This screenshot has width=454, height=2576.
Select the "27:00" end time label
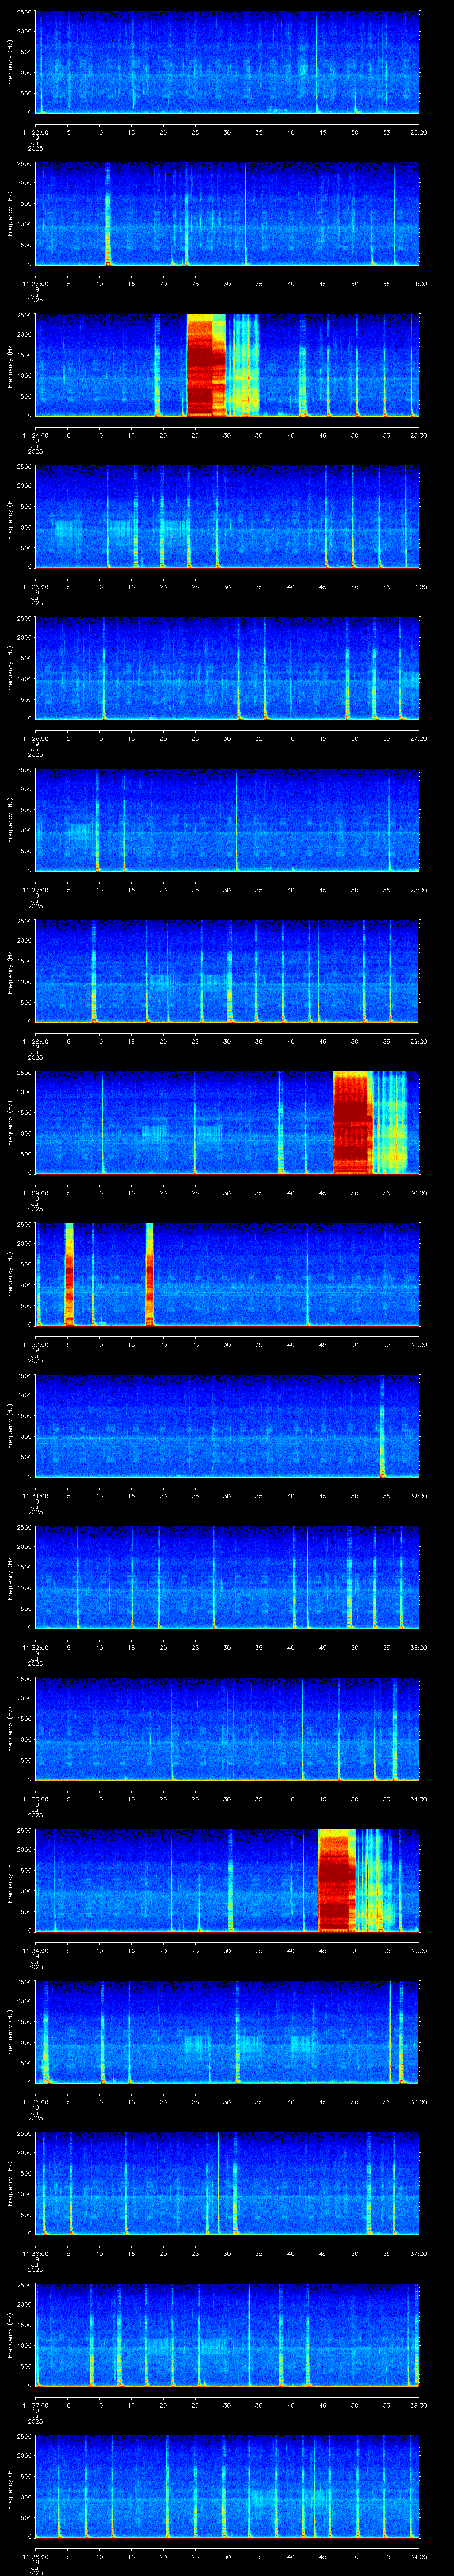pyautogui.click(x=419, y=738)
